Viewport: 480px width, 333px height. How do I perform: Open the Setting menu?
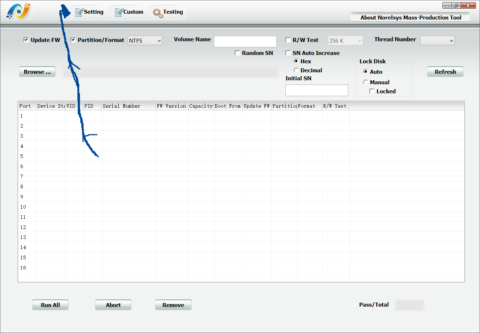[x=89, y=12]
